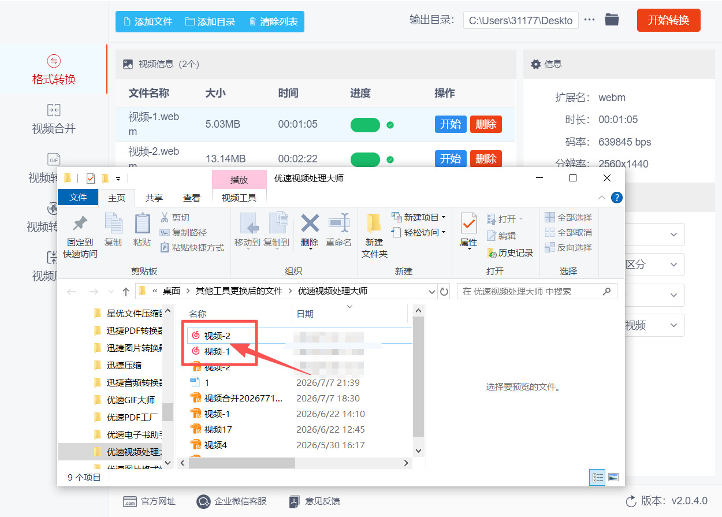Click 粘贴快捷方式 in the ribbon
Image resolution: width=722 pixels, height=517 pixels.
pyautogui.click(x=192, y=247)
